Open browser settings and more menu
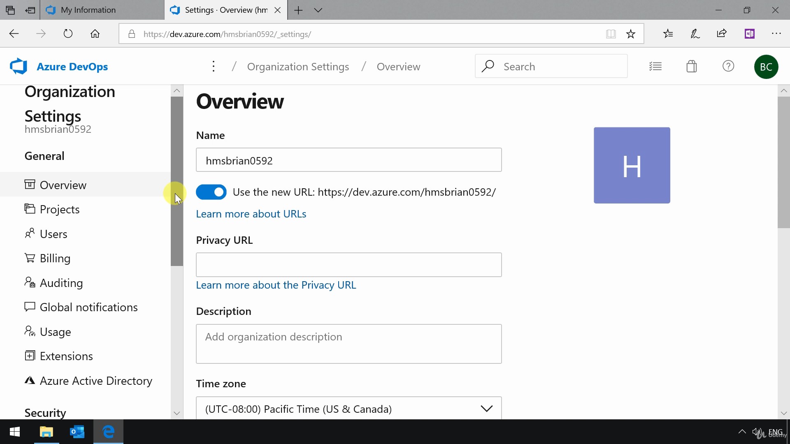This screenshot has height=444, width=790. tap(776, 34)
